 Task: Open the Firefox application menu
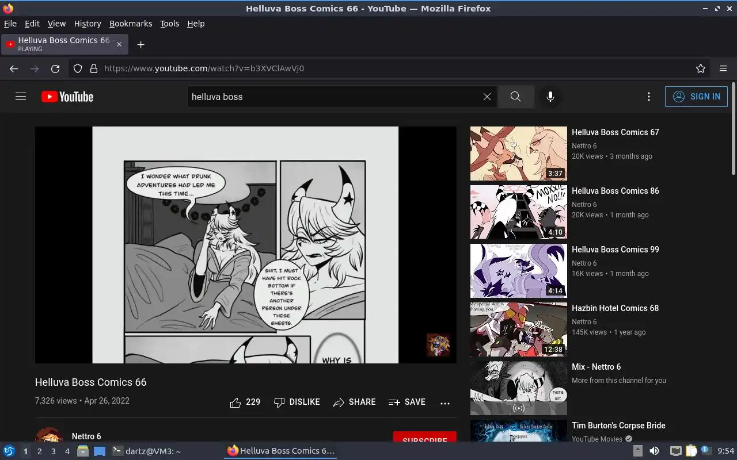(x=723, y=68)
